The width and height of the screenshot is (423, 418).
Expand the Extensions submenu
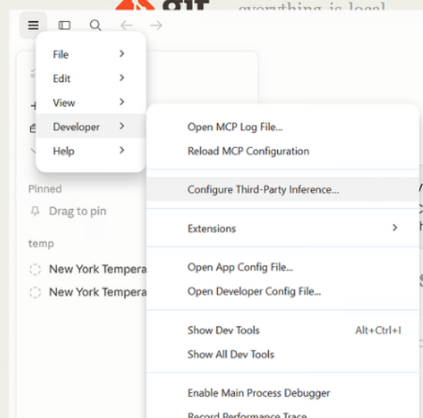(283, 229)
